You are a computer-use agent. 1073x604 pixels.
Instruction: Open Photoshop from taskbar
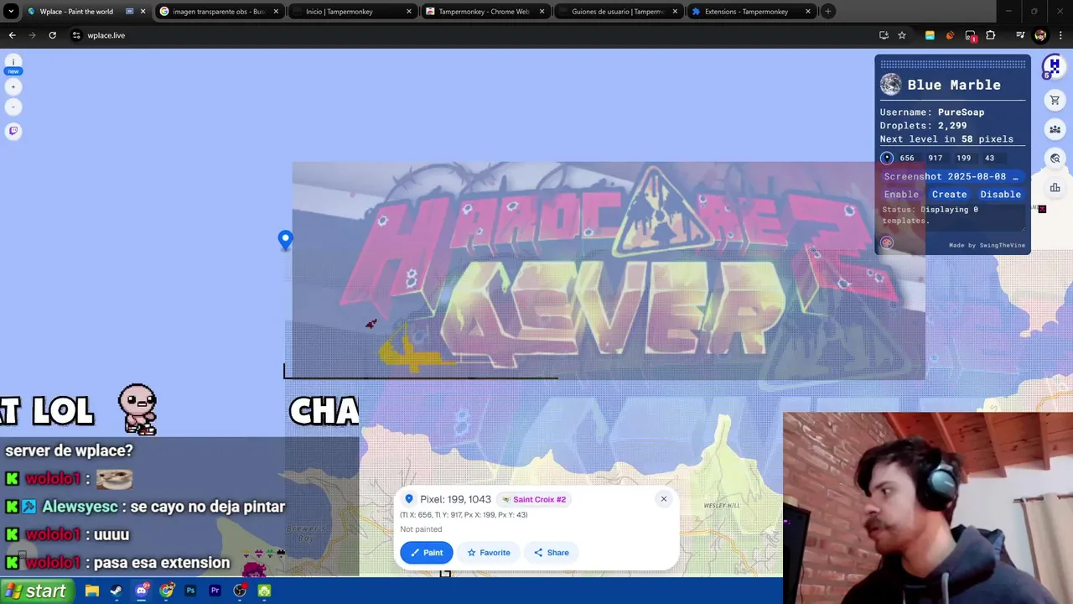(190, 591)
